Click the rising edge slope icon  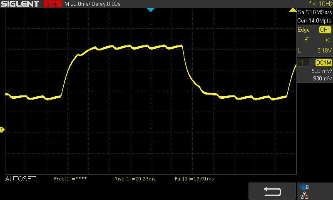tap(306, 40)
